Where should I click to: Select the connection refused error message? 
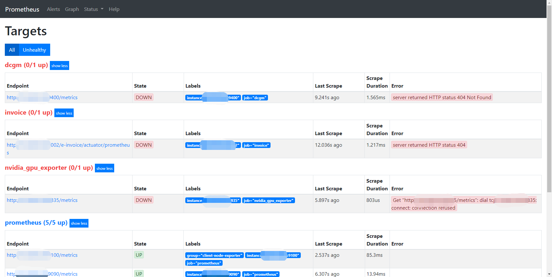coord(464,204)
